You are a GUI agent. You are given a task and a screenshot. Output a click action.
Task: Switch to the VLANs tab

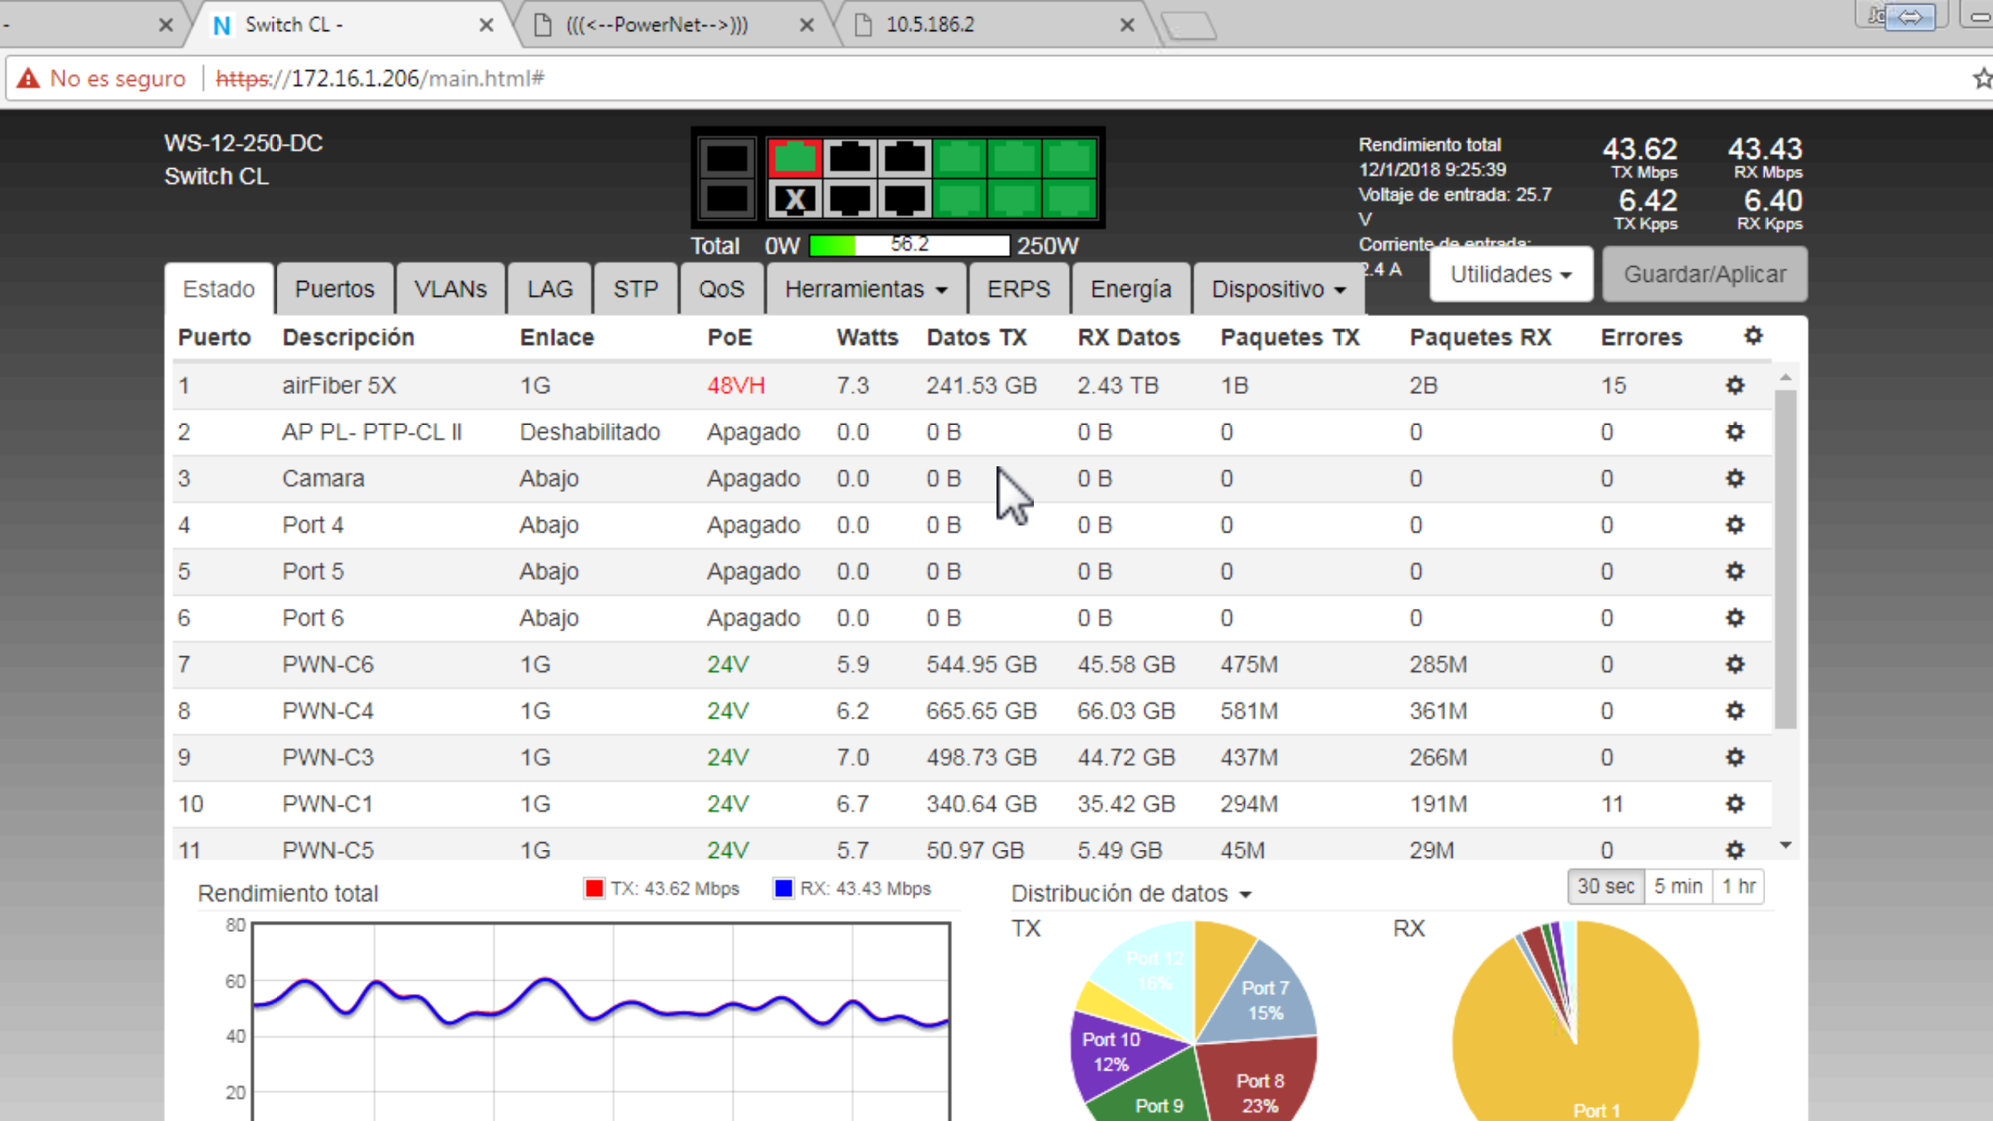[450, 289]
